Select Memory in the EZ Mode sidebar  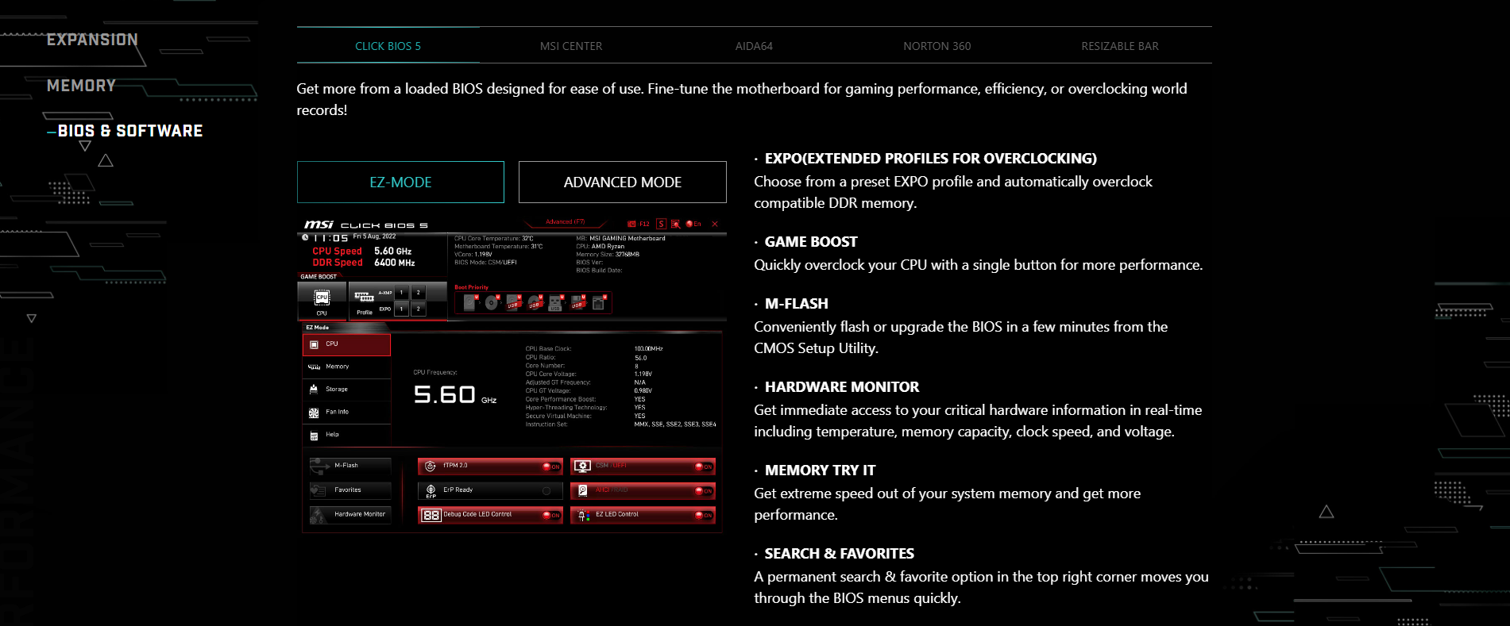346,367
